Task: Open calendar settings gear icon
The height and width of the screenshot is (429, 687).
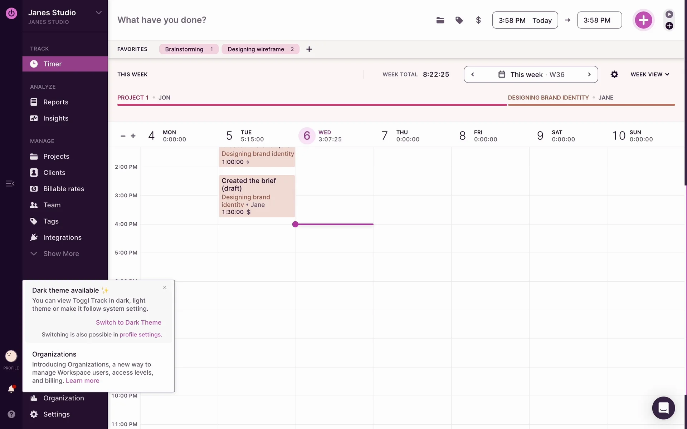Action: click(x=614, y=74)
